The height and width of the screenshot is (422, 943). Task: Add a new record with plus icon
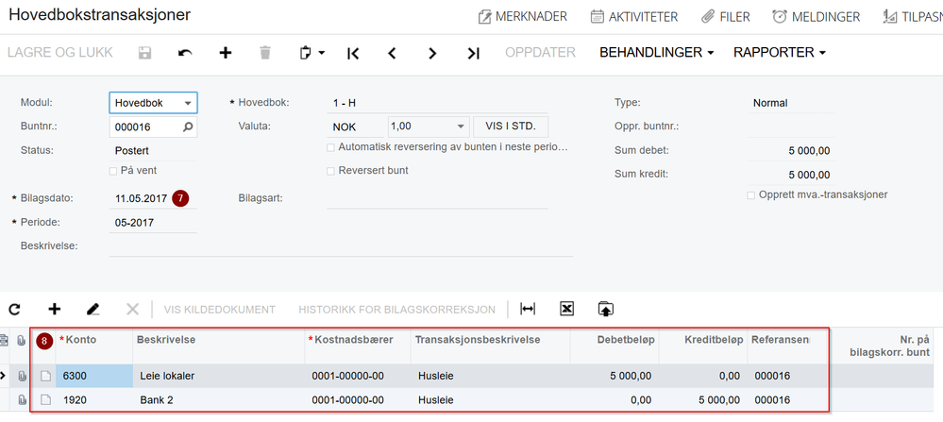point(226,53)
